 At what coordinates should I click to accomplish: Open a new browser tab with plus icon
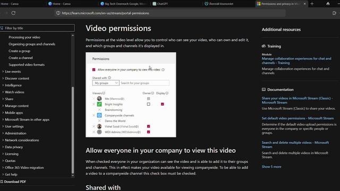pos(312,4)
